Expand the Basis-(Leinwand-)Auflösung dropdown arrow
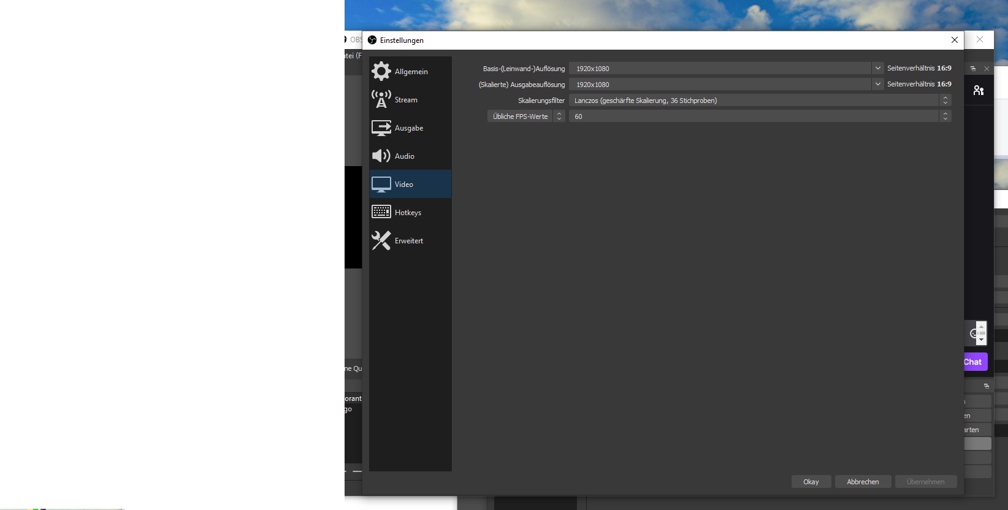The height and width of the screenshot is (510, 1008). click(x=877, y=68)
